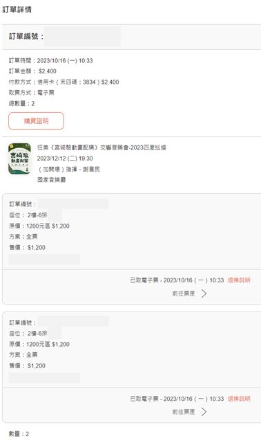Click the first ticket's 已取電子票 status text

177,280
